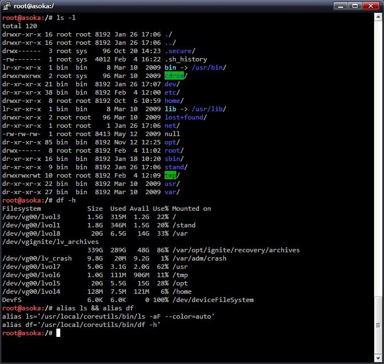This screenshot has width=384, height=364.
Task: Click the /dev/vg00/lvol5 filesystem name
Action: [31, 283]
